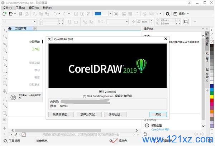This screenshot has width=215, height=146.
Task: Select the Transparency checker tool
Action: click(x=5, y=120)
